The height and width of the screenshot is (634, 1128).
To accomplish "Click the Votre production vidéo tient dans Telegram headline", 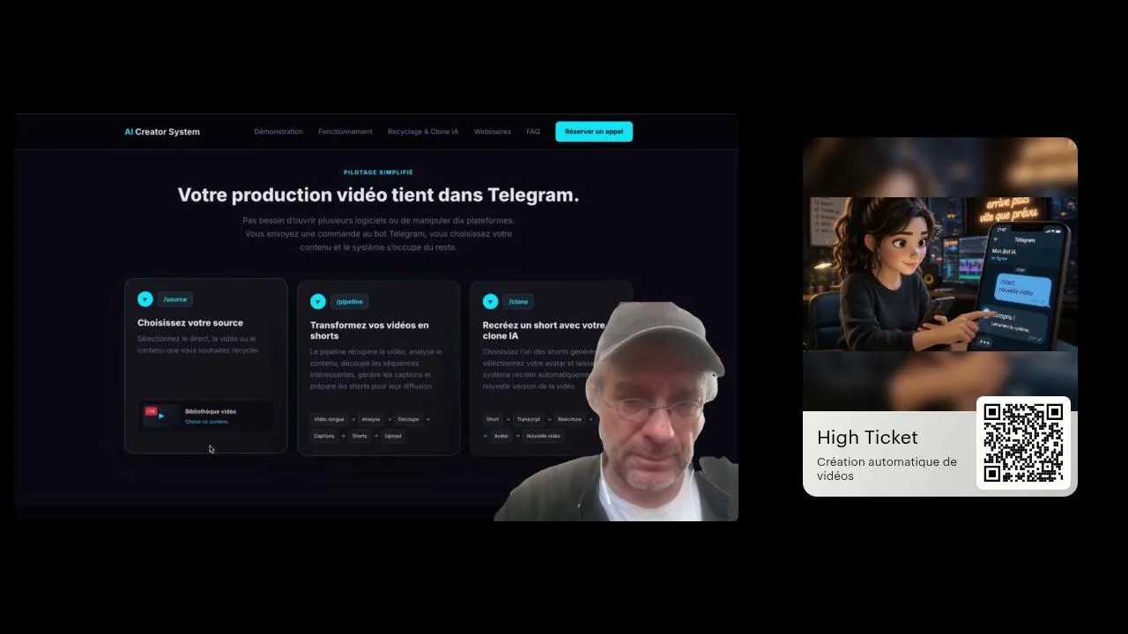I will (378, 195).
